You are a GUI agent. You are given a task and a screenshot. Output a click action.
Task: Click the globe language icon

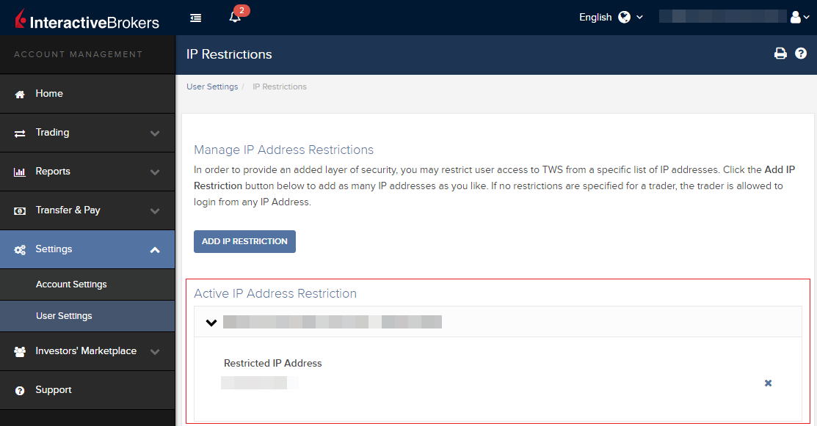click(624, 17)
